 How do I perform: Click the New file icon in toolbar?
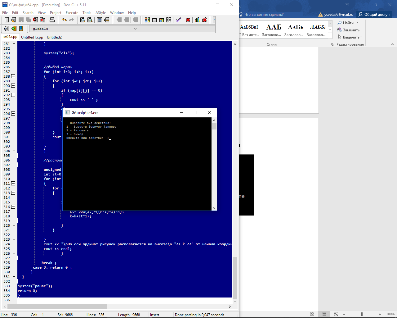pos(7,20)
